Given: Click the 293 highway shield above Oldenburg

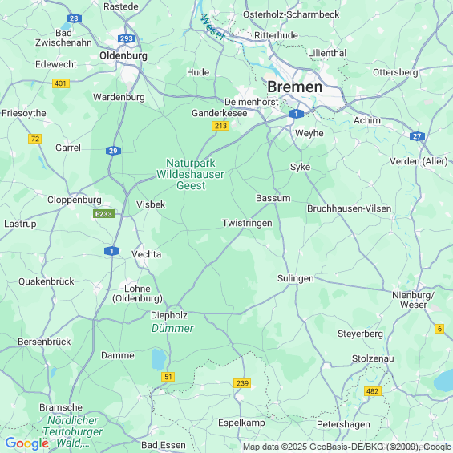Looking at the screenshot, I should (127, 38).
